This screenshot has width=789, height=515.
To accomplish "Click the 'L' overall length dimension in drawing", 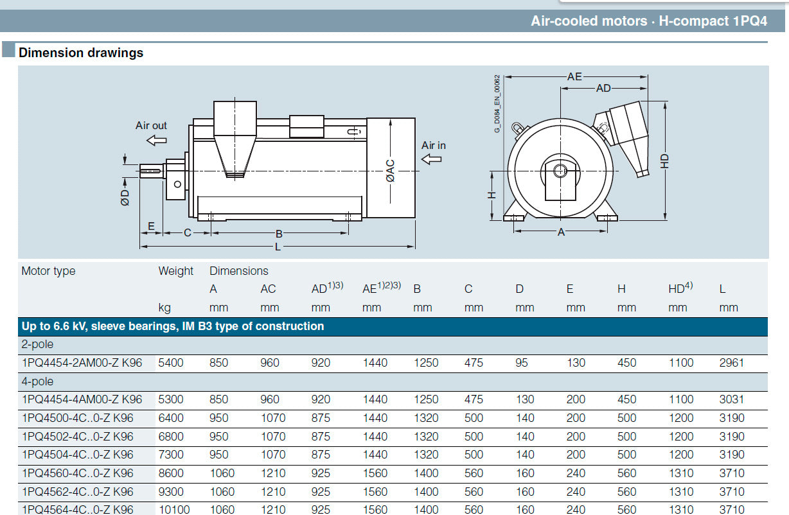I will point(278,246).
